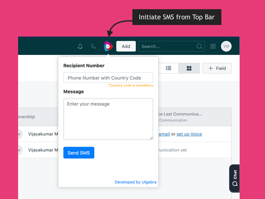265x199 pixels.
Task: Switch to grid view layout
Action: [189, 68]
